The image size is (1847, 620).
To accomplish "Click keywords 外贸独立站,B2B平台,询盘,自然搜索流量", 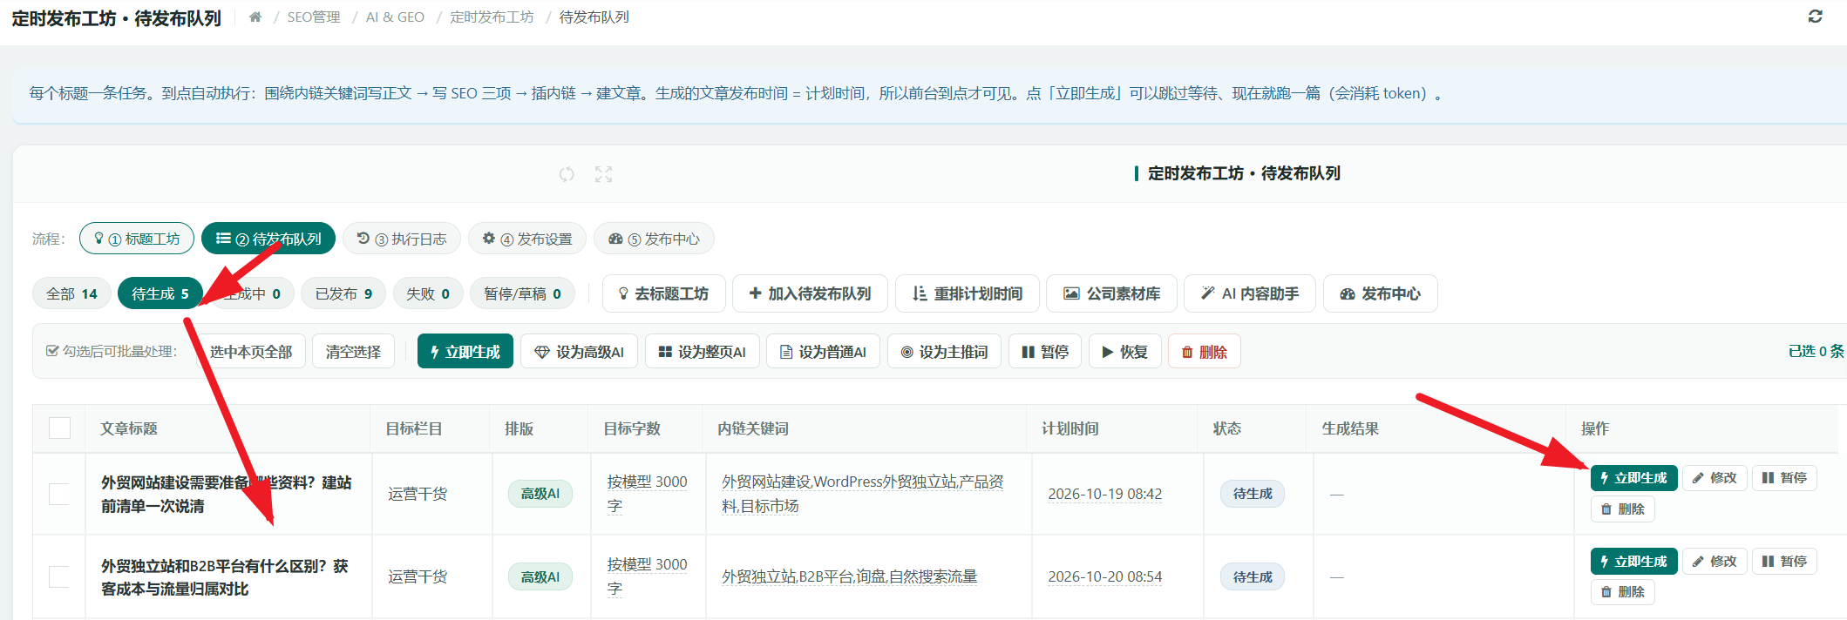I will coord(849,576).
